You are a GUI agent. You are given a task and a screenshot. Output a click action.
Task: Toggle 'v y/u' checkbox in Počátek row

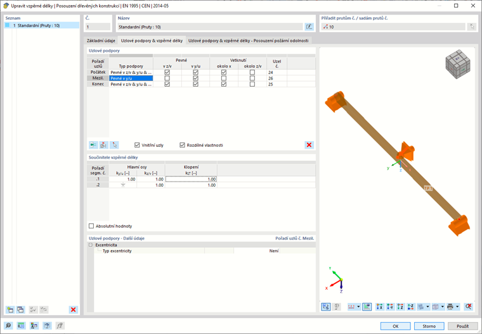195,72
